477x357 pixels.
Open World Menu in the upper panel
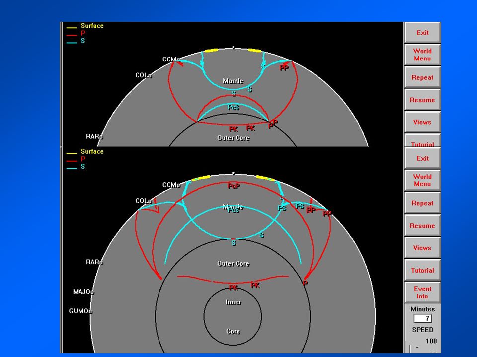422,55
